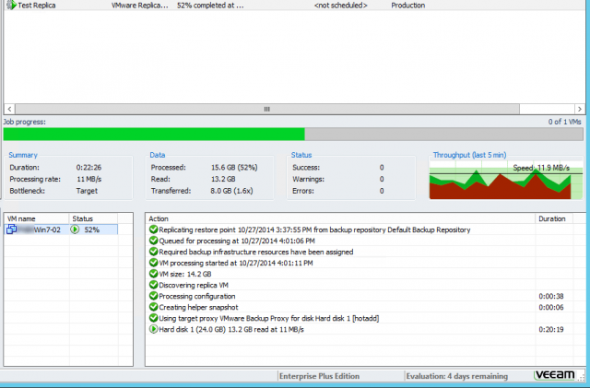Select 'Using target proxy VMware Backup Proxy' row

268,318
